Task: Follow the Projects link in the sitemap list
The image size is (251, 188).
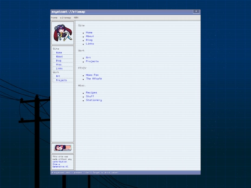Action: click(x=92, y=61)
